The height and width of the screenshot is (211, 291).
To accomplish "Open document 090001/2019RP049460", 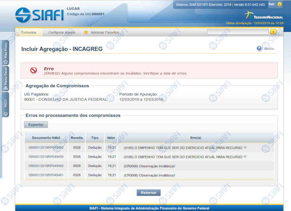I will [x=46, y=166].
